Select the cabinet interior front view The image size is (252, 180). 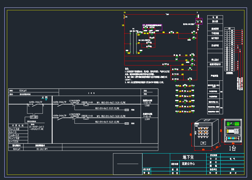(233, 130)
